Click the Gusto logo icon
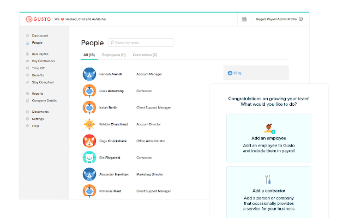Viewport: 349px width, 218px height. tap(29, 19)
